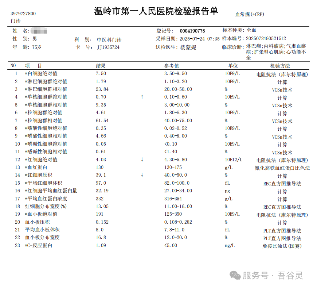
Task: Click the referring doctor name "楼蒙妮"
Action: click(188, 47)
